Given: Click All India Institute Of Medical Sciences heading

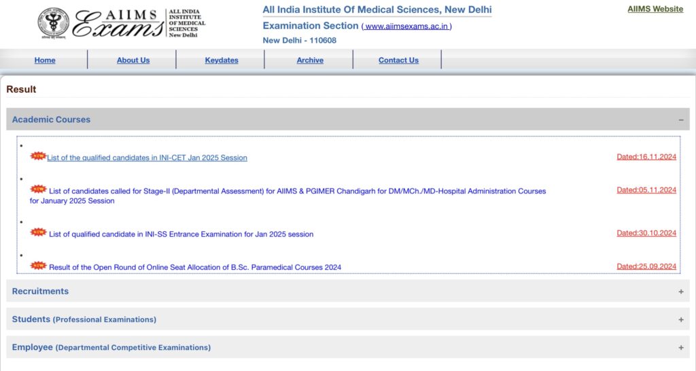Looking at the screenshot, I should tap(377, 9).
